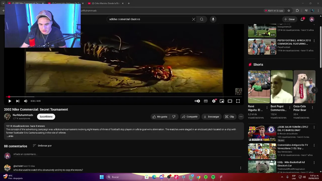322x181 pixels.
Task: Open Chrome three-dot menu
Action: tap(318, 11)
